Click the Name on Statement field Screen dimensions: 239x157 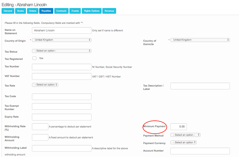pyautogui.click(x=62, y=30)
